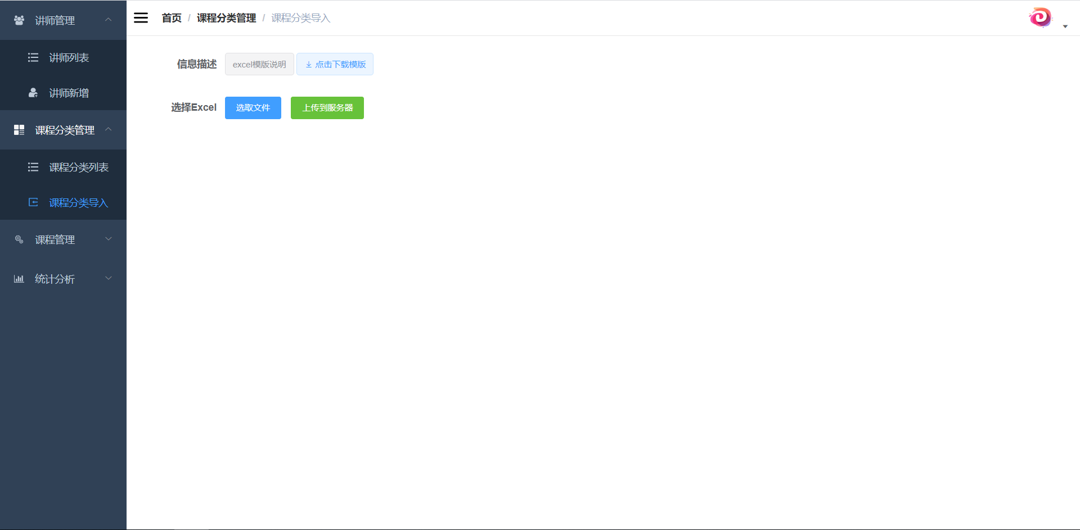
Task: Open the avatar dropdown caret
Action: click(x=1065, y=26)
